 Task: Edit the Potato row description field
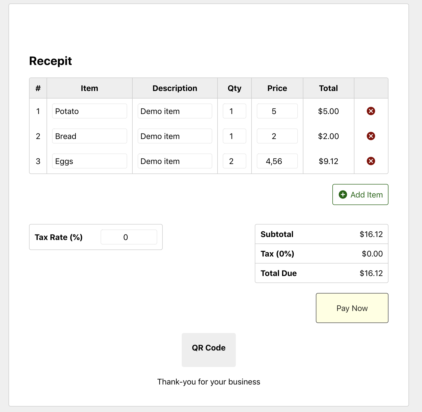[x=175, y=111]
